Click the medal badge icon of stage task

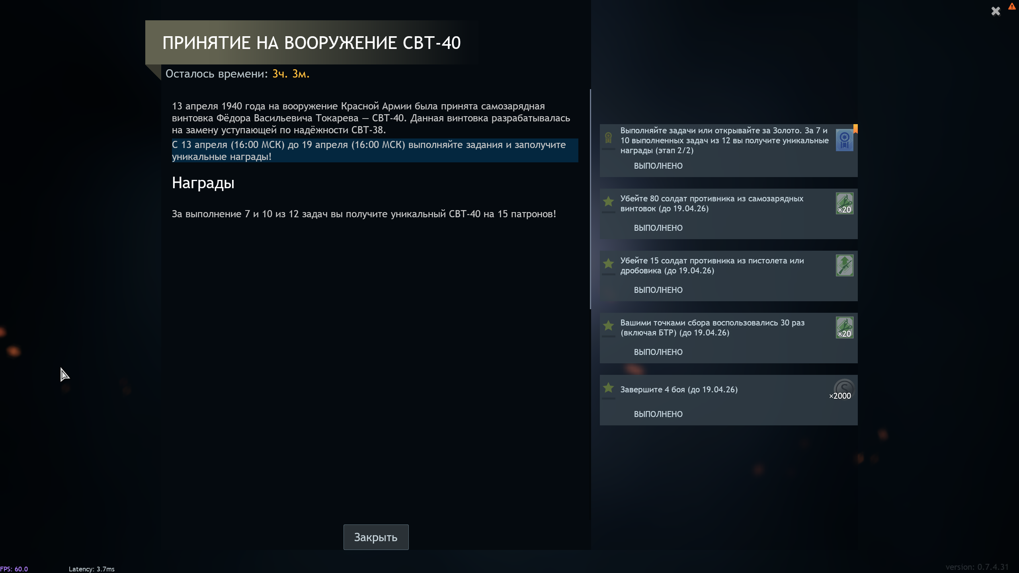coord(608,138)
